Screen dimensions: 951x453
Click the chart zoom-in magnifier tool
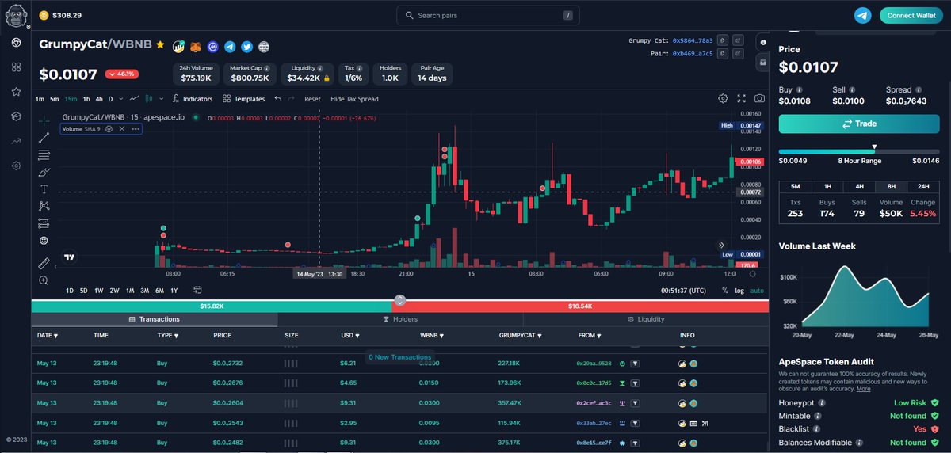pos(44,280)
